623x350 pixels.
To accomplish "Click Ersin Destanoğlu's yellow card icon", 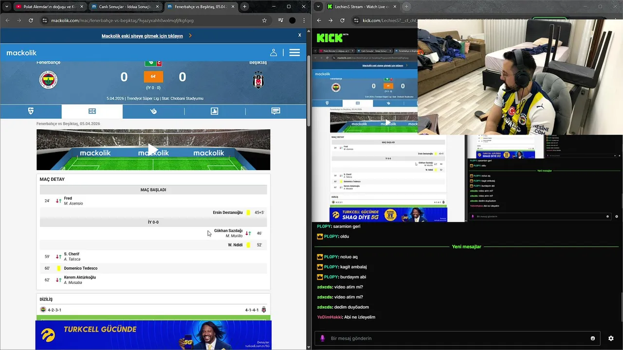I will pos(248,212).
